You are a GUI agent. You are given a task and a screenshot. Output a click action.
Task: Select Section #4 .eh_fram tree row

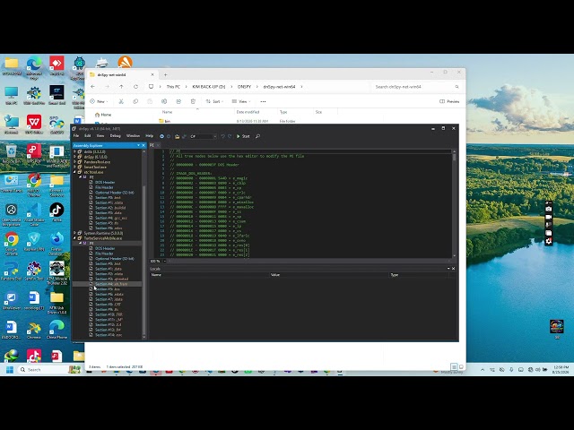coord(107,284)
